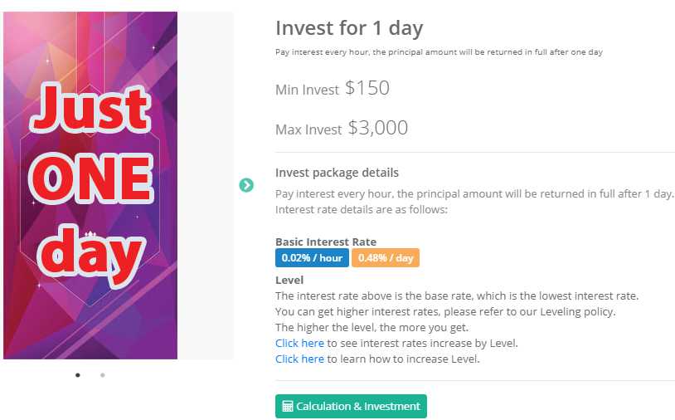The image size is (675, 420).
Task: Switch to the second carousel dot
Action: (103, 375)
